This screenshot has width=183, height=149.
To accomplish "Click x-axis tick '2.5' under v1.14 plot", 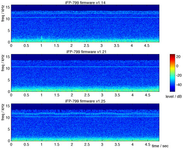I will pyautogui.click(x=86, y=46).
